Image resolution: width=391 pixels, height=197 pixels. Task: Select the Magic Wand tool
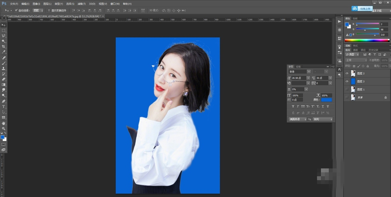click(x=4, y=41)
